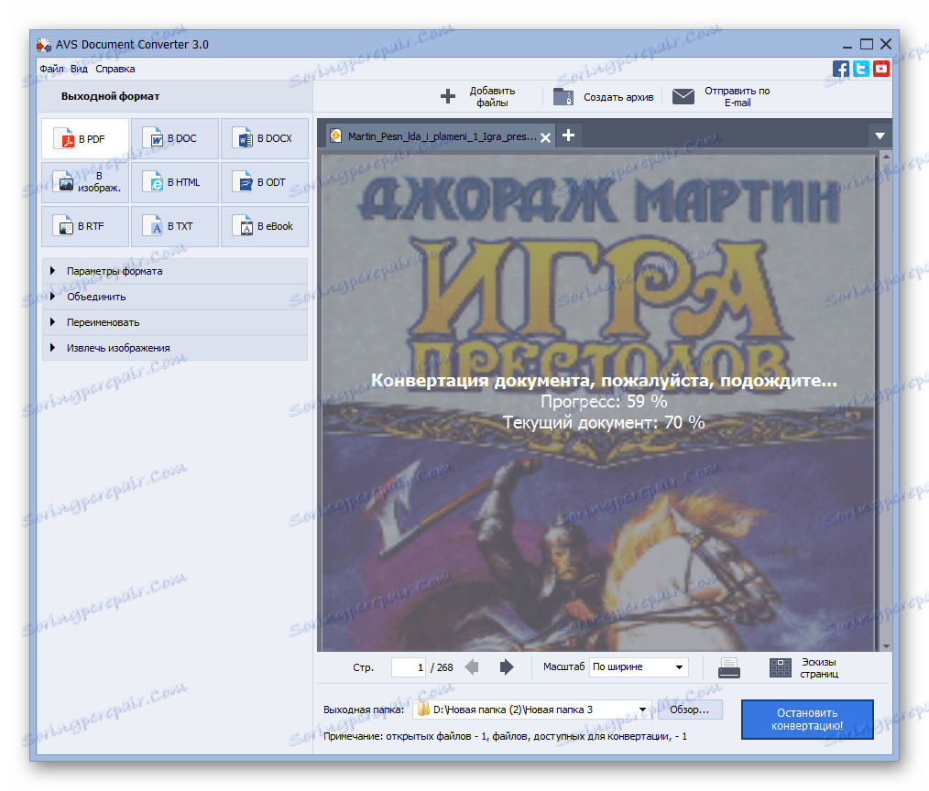The width and height of the screenshot is (929, 791).
Task: Go to the next page arrow
Action: tap(507, 667)
